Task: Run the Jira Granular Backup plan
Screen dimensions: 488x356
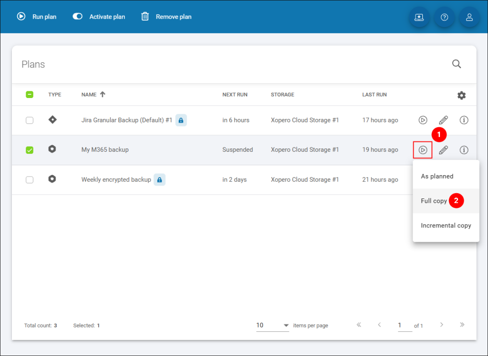Action: point(423,120)
